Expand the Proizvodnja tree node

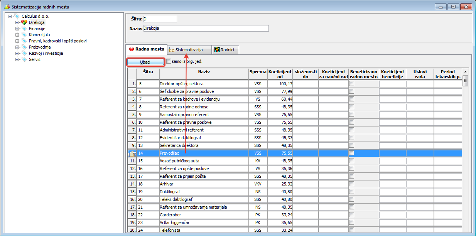[x=17, y=47]
